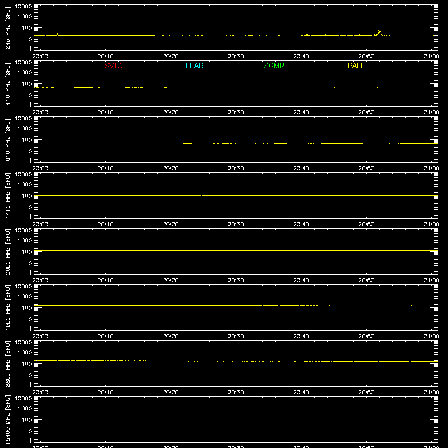Click the small bump in the 1415 MHz trace

tap(201, 195)
